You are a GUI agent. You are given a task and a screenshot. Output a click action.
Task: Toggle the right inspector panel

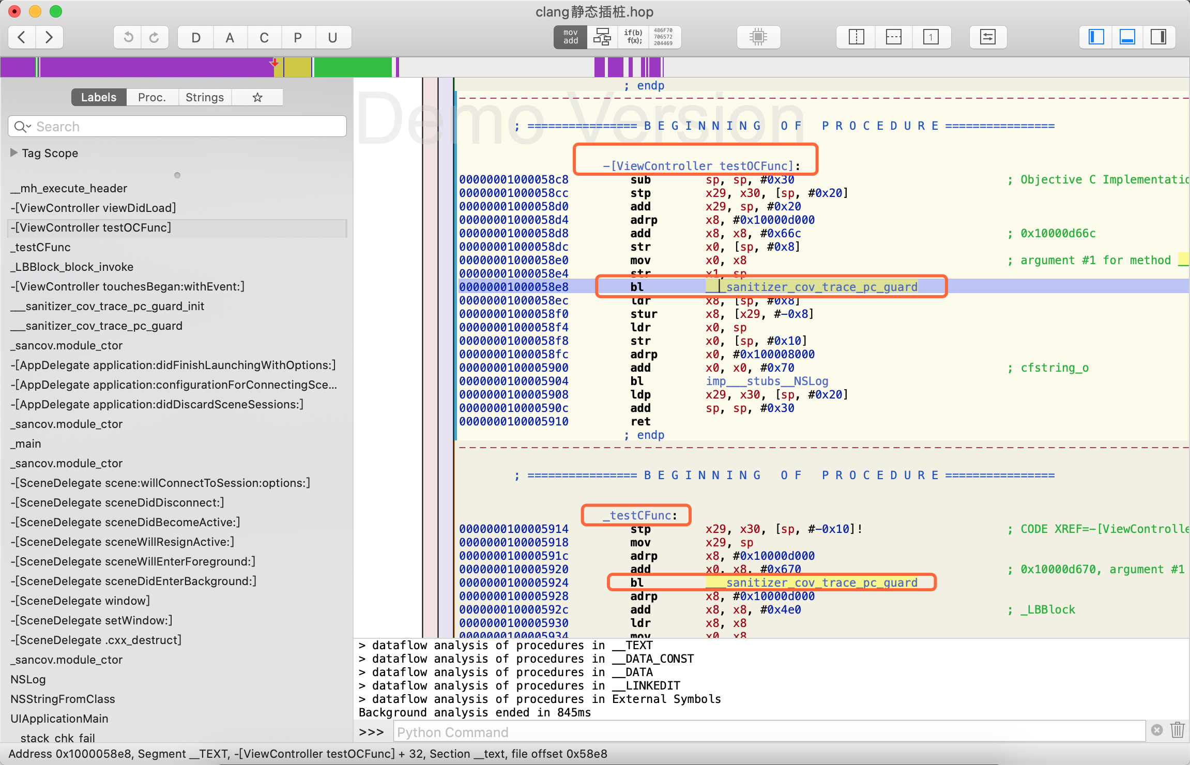tap(1158, 37)
